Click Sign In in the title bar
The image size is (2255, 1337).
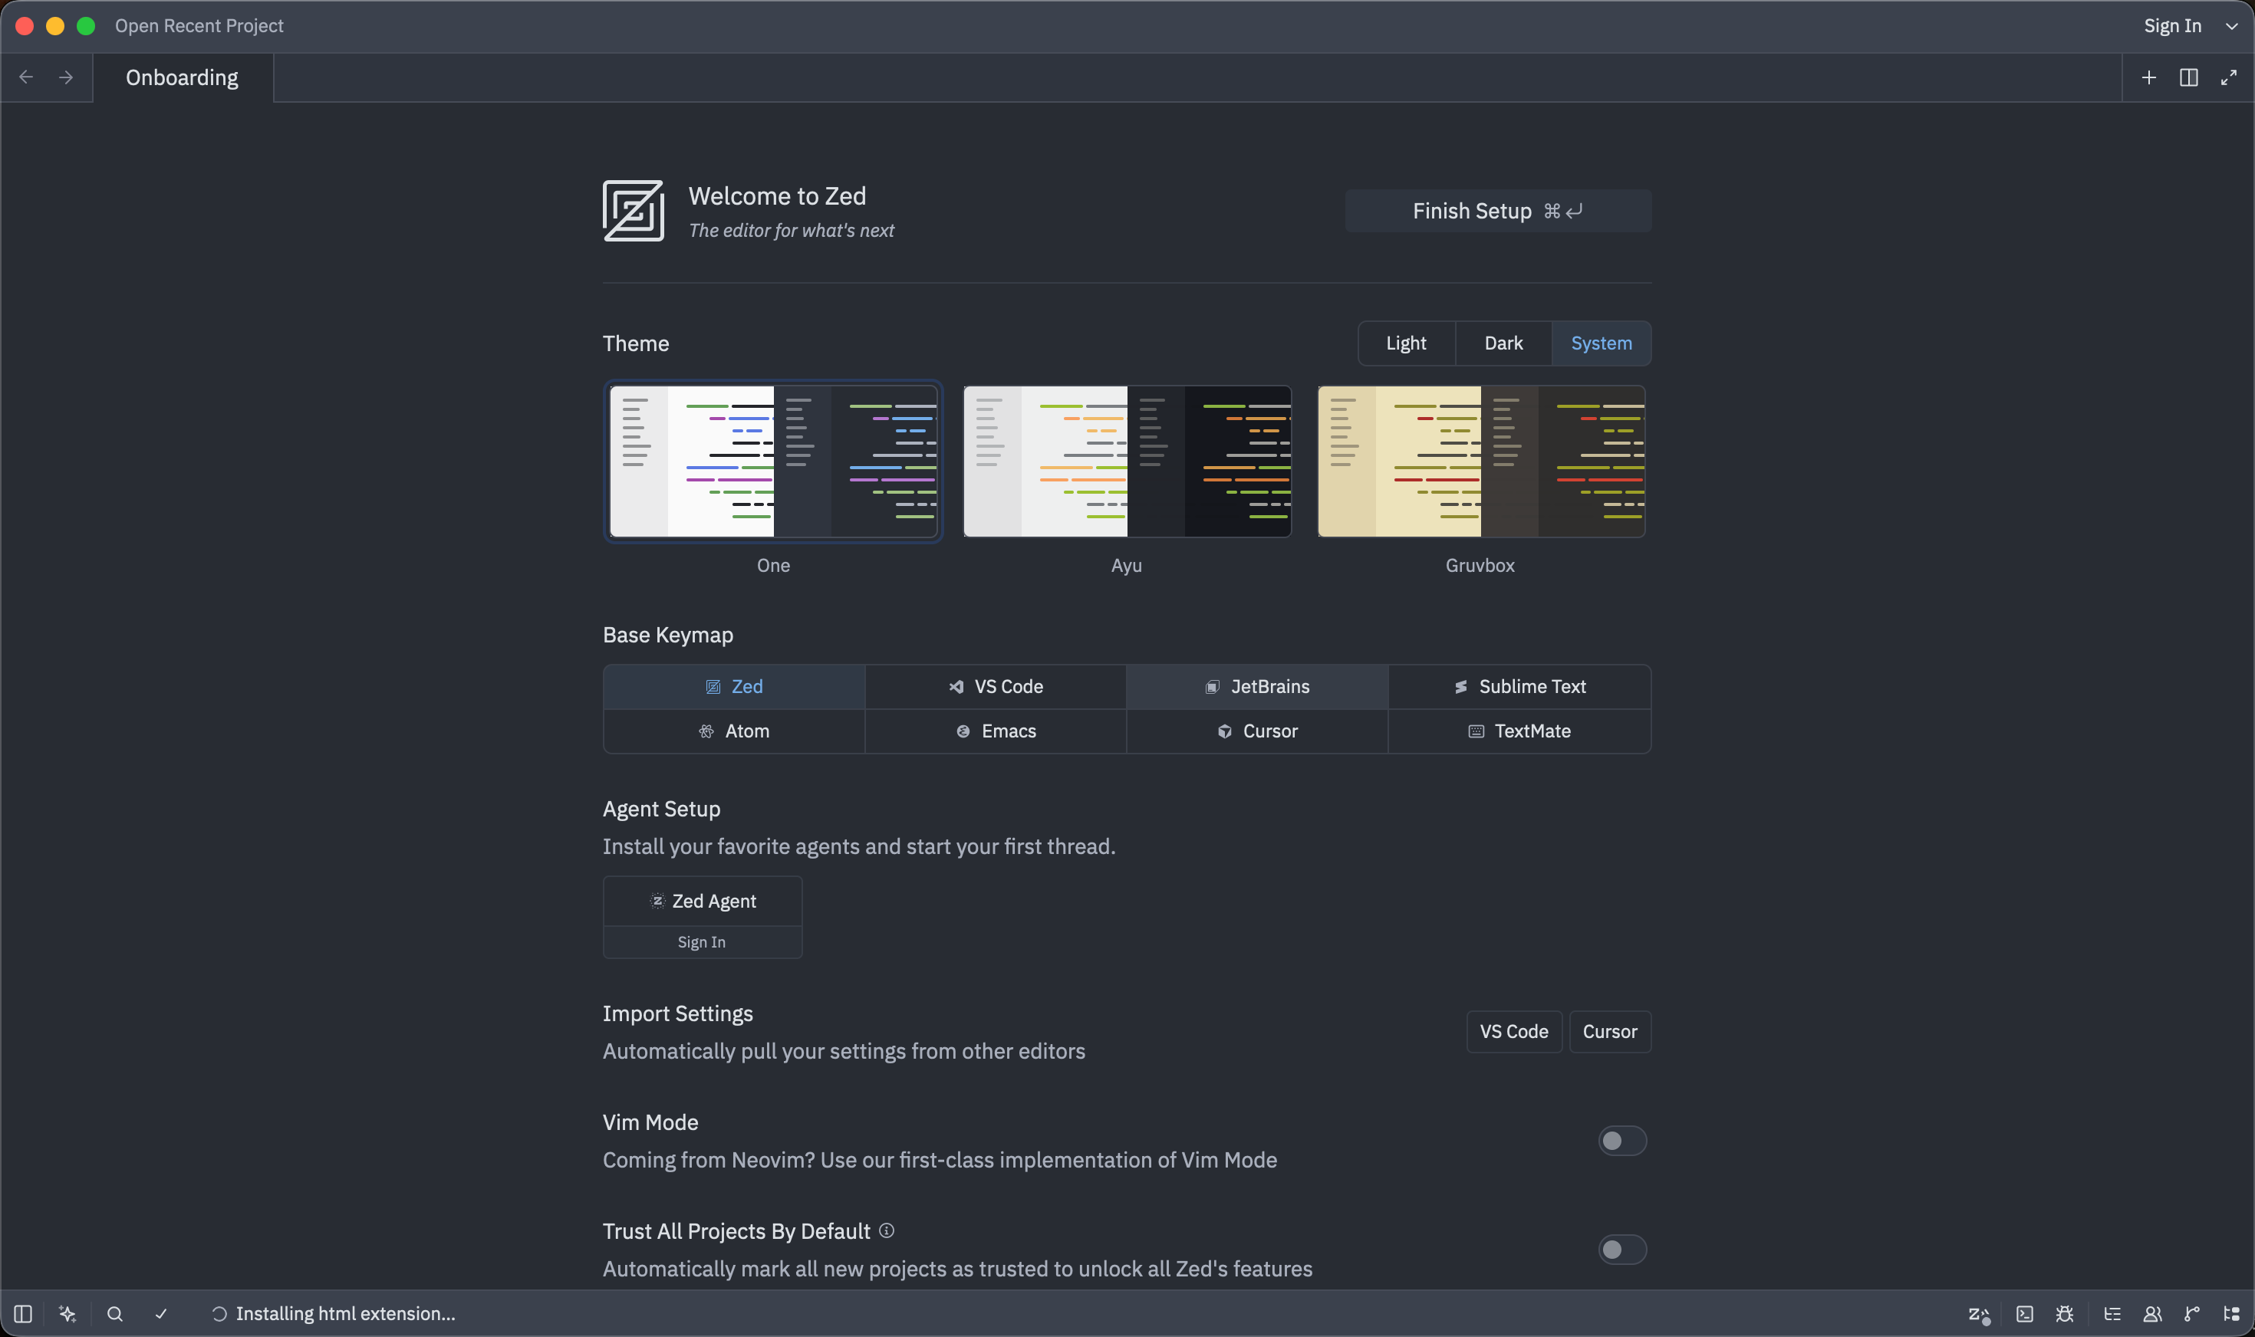[2172, 26]
